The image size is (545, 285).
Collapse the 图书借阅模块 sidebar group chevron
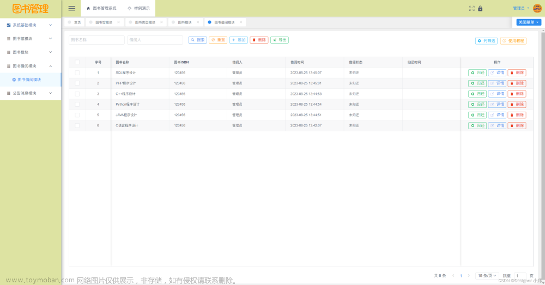50,66
